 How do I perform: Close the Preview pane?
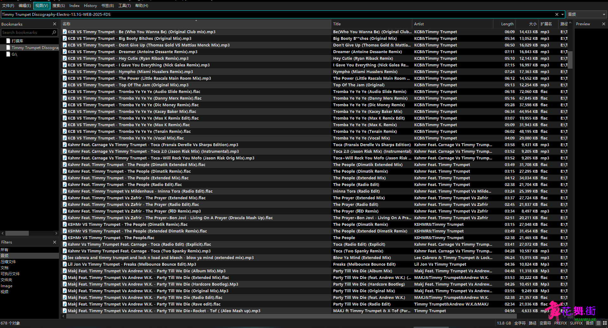click(604, 24)
